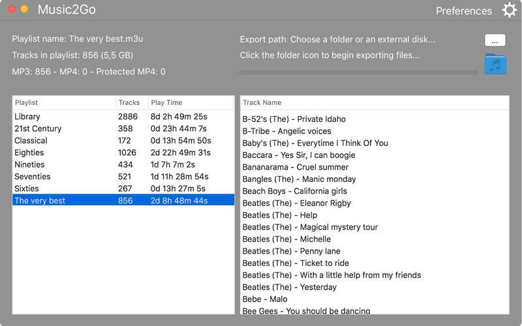Image resolution: width=522 pixels, height=326 pixels.
Task: Click the red close window button
Action: (12, 9)
